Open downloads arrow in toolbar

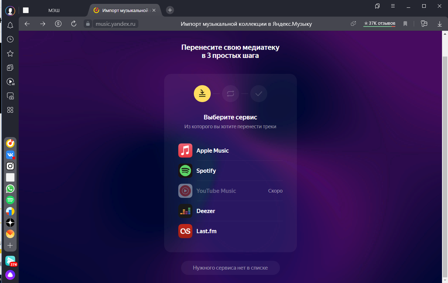439,24
